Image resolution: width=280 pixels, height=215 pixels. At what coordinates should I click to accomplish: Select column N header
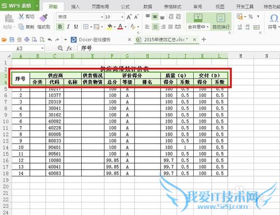[x=267, y=56]
